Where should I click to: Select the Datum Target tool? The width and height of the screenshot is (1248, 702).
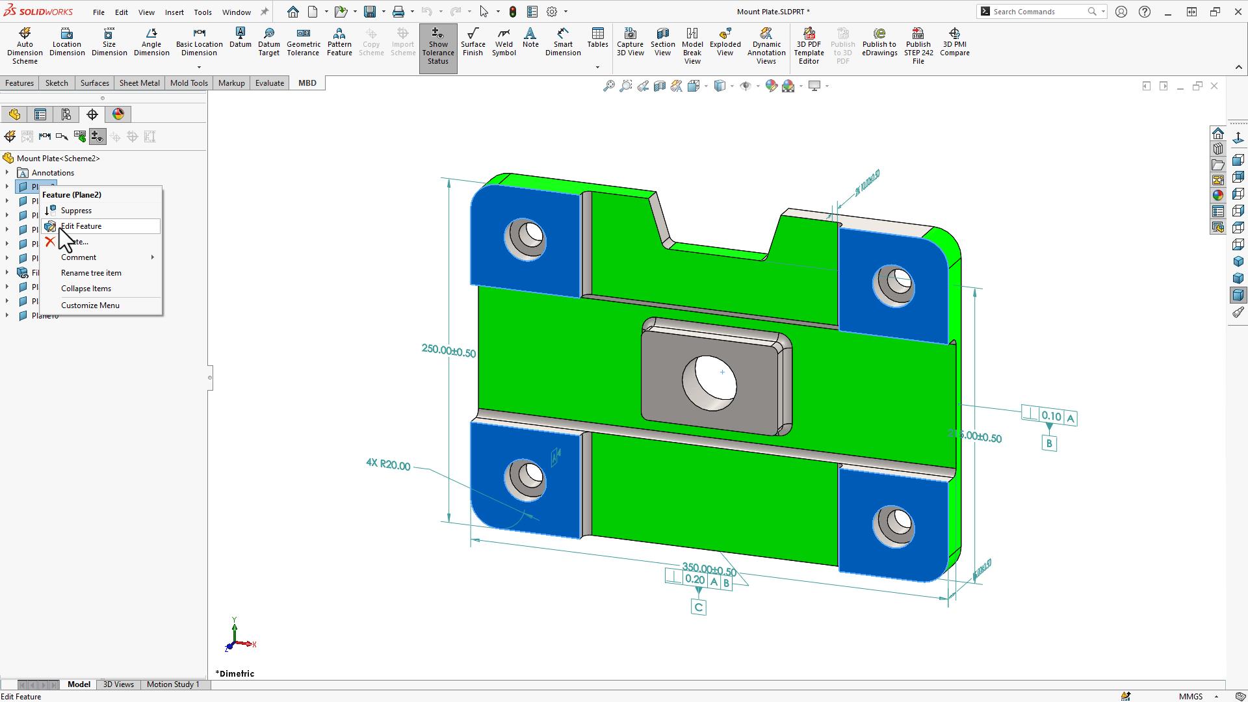pos(268,40)
